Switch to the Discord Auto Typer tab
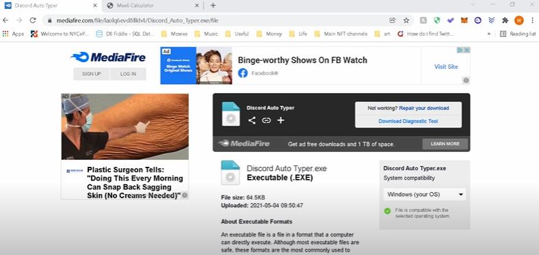Screen dimensions: 539x255 click(51, 5)
